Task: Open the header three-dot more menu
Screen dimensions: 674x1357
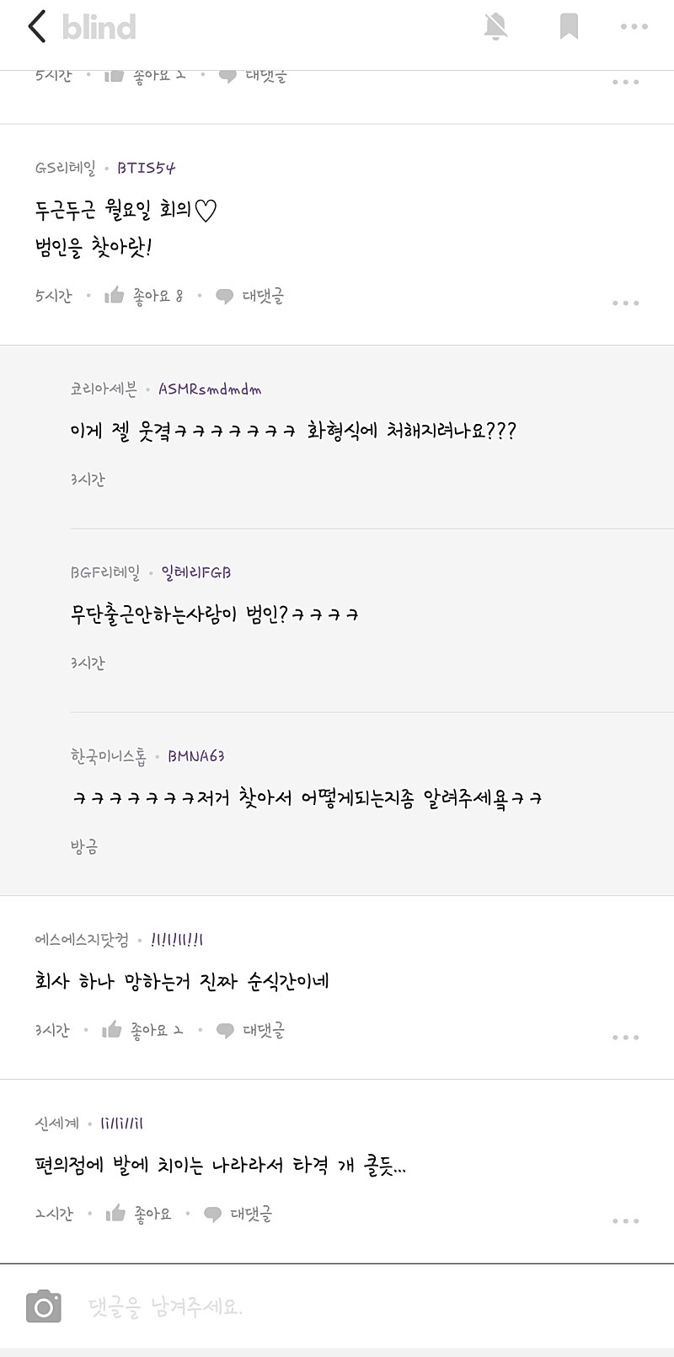Action: pyautogui.click(x=634, y=27)
